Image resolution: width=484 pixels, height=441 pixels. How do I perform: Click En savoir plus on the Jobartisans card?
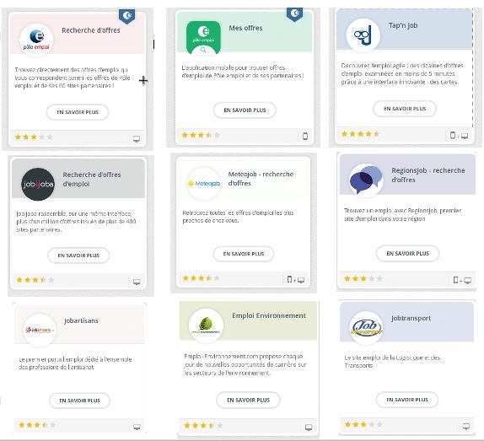tap(79, 401)
